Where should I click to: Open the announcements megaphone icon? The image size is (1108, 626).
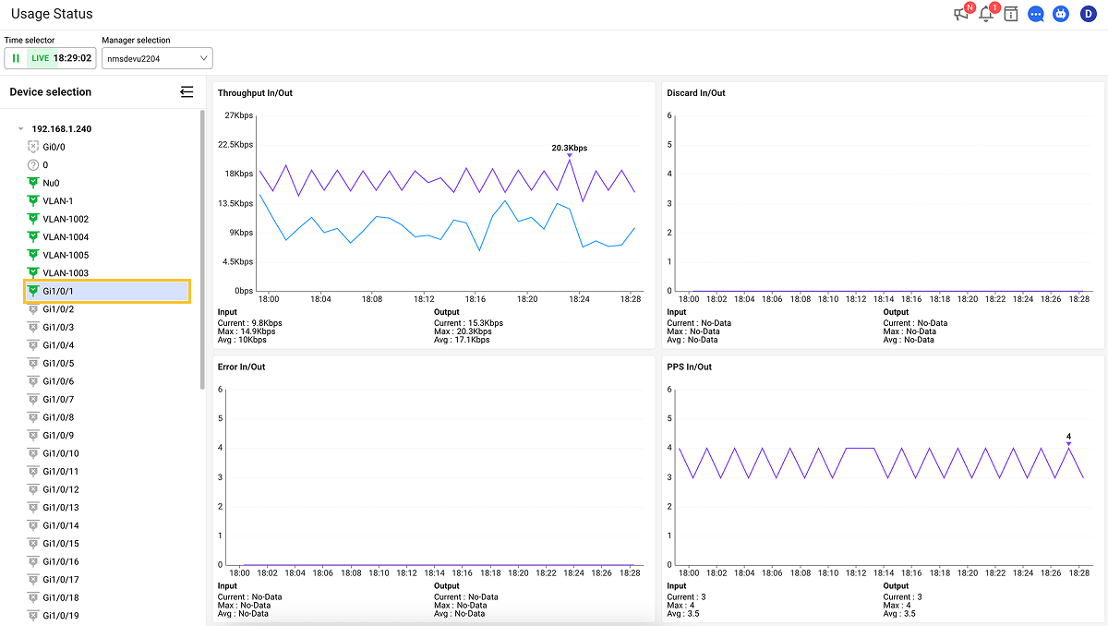pyautogui.click(x=962, y=14)
